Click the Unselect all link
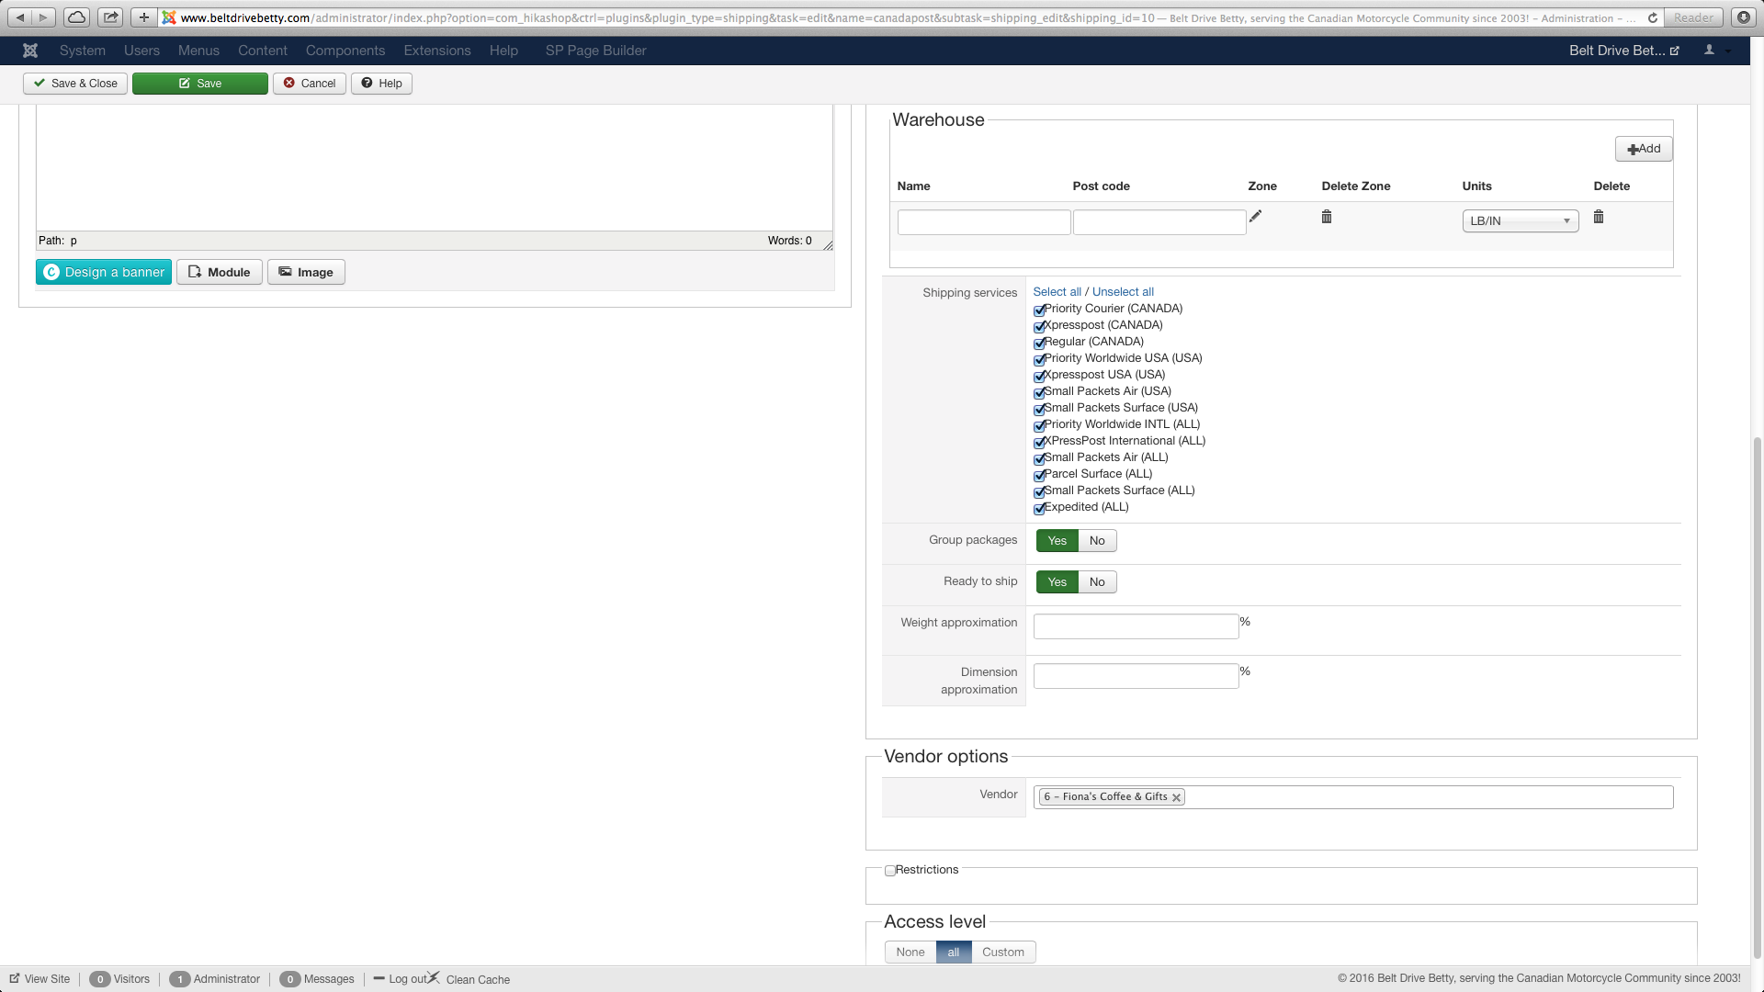Image resolution: width=1764 pixels, height=992 pixels. click(1122, 292)
